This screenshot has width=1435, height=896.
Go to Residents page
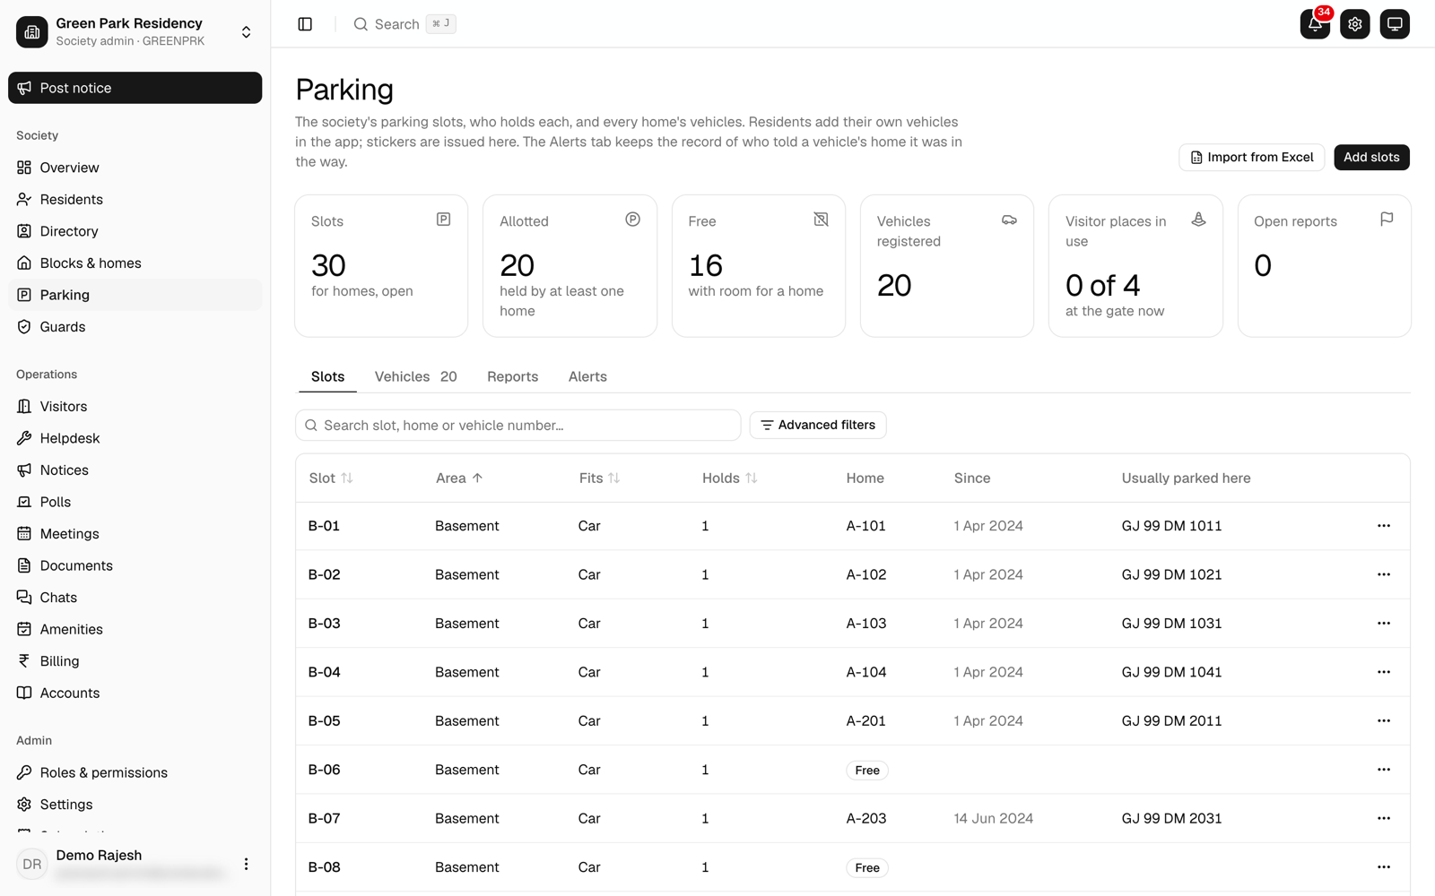tap(135, 200)
